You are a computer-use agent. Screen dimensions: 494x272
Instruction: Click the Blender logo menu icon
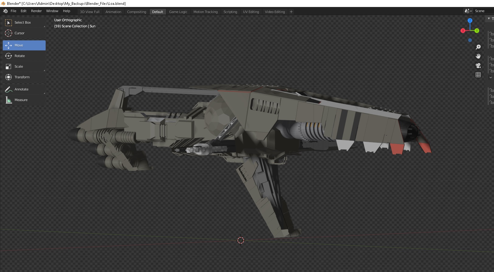(5, 11)
